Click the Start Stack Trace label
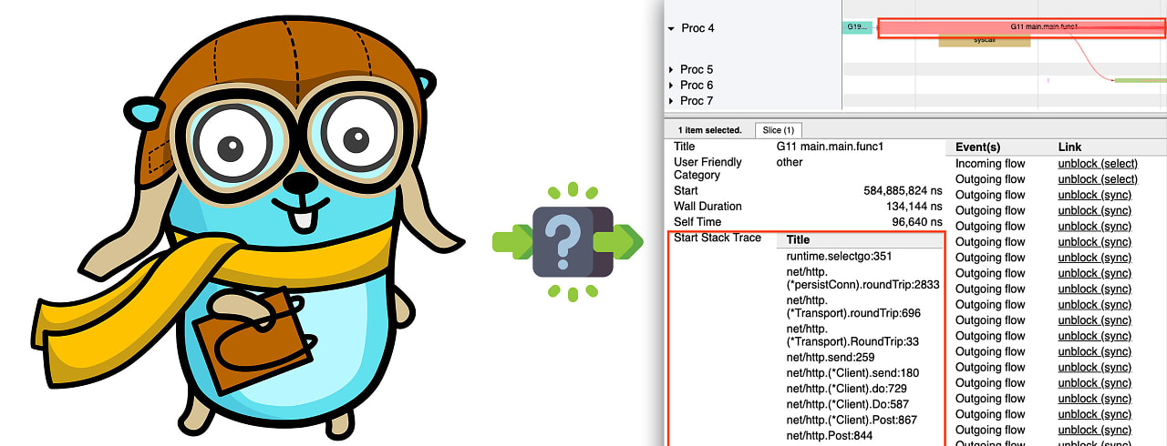This screenshot has height=446, width=1167. [717, 238]
